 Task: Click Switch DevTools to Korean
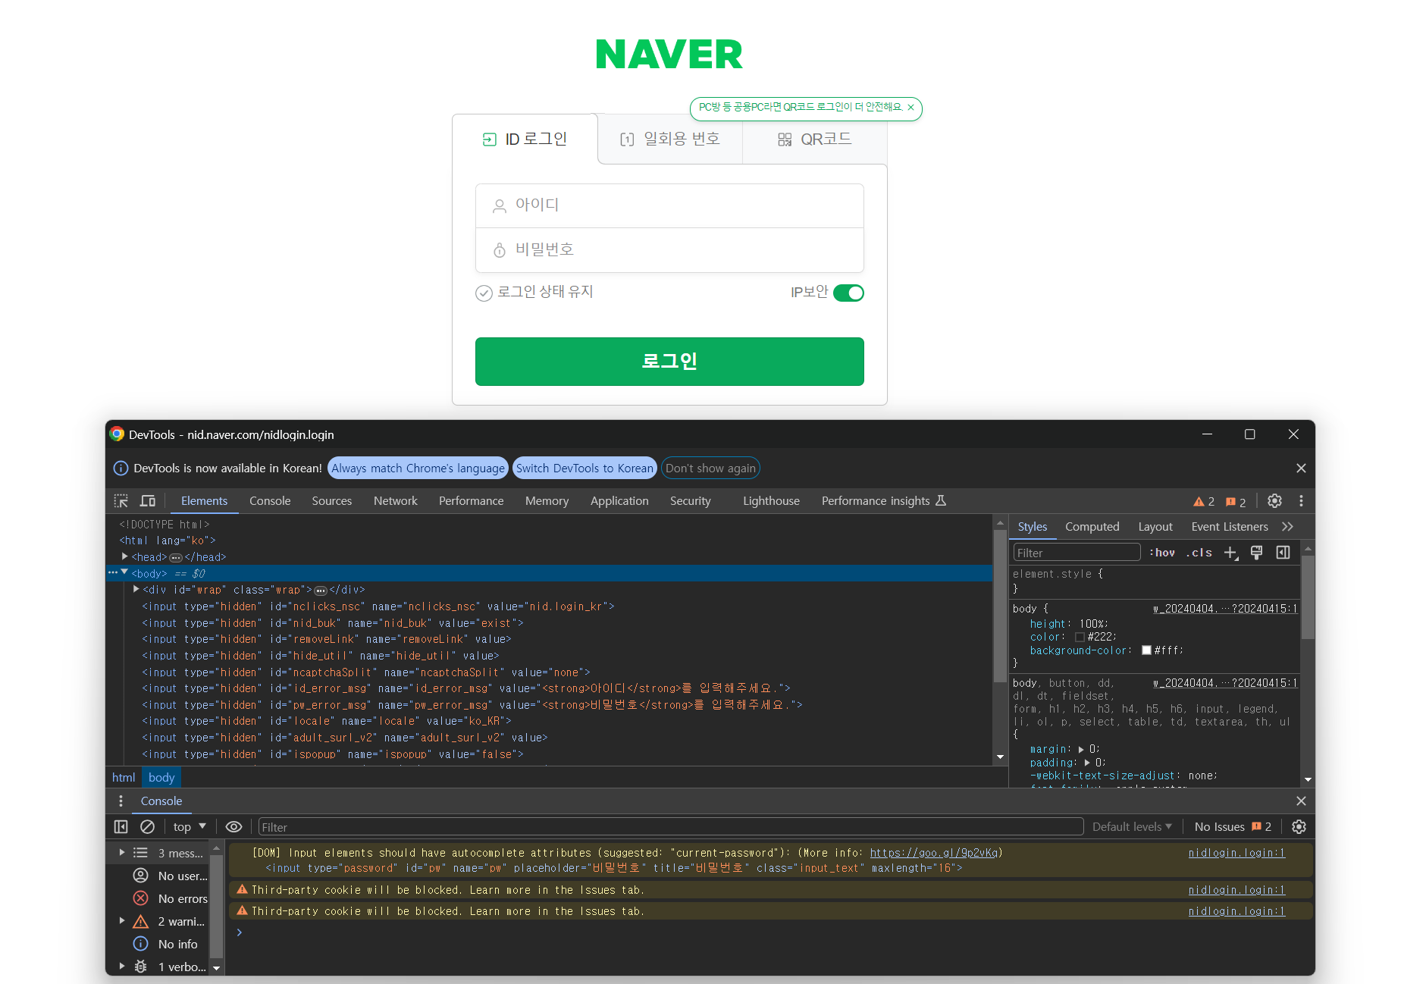585,468
